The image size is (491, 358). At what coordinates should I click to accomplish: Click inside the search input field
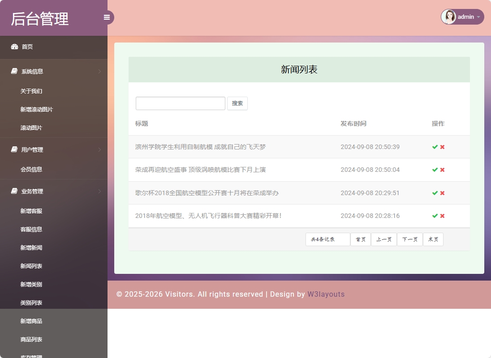point(180,103)
